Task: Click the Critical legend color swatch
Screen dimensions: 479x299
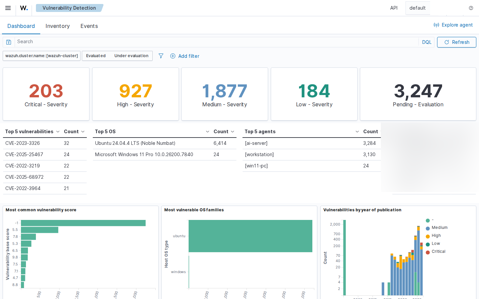Action: [x=428, y=252]
